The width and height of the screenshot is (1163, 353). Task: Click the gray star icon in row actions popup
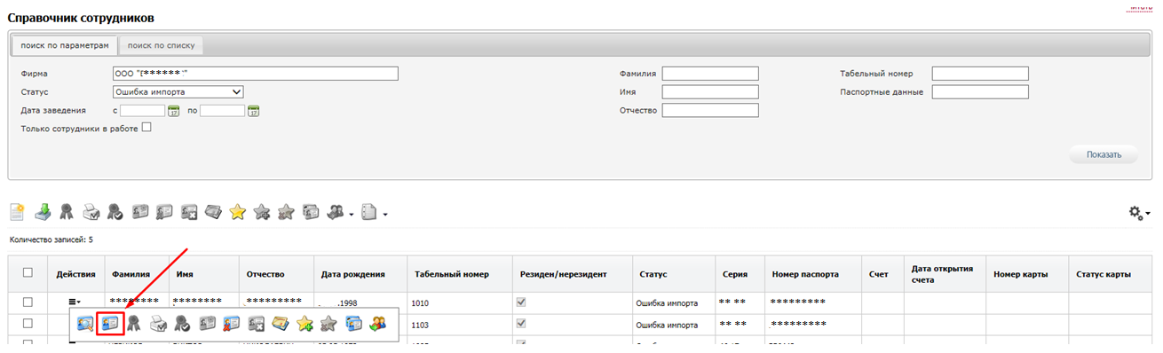click(328, 324)
